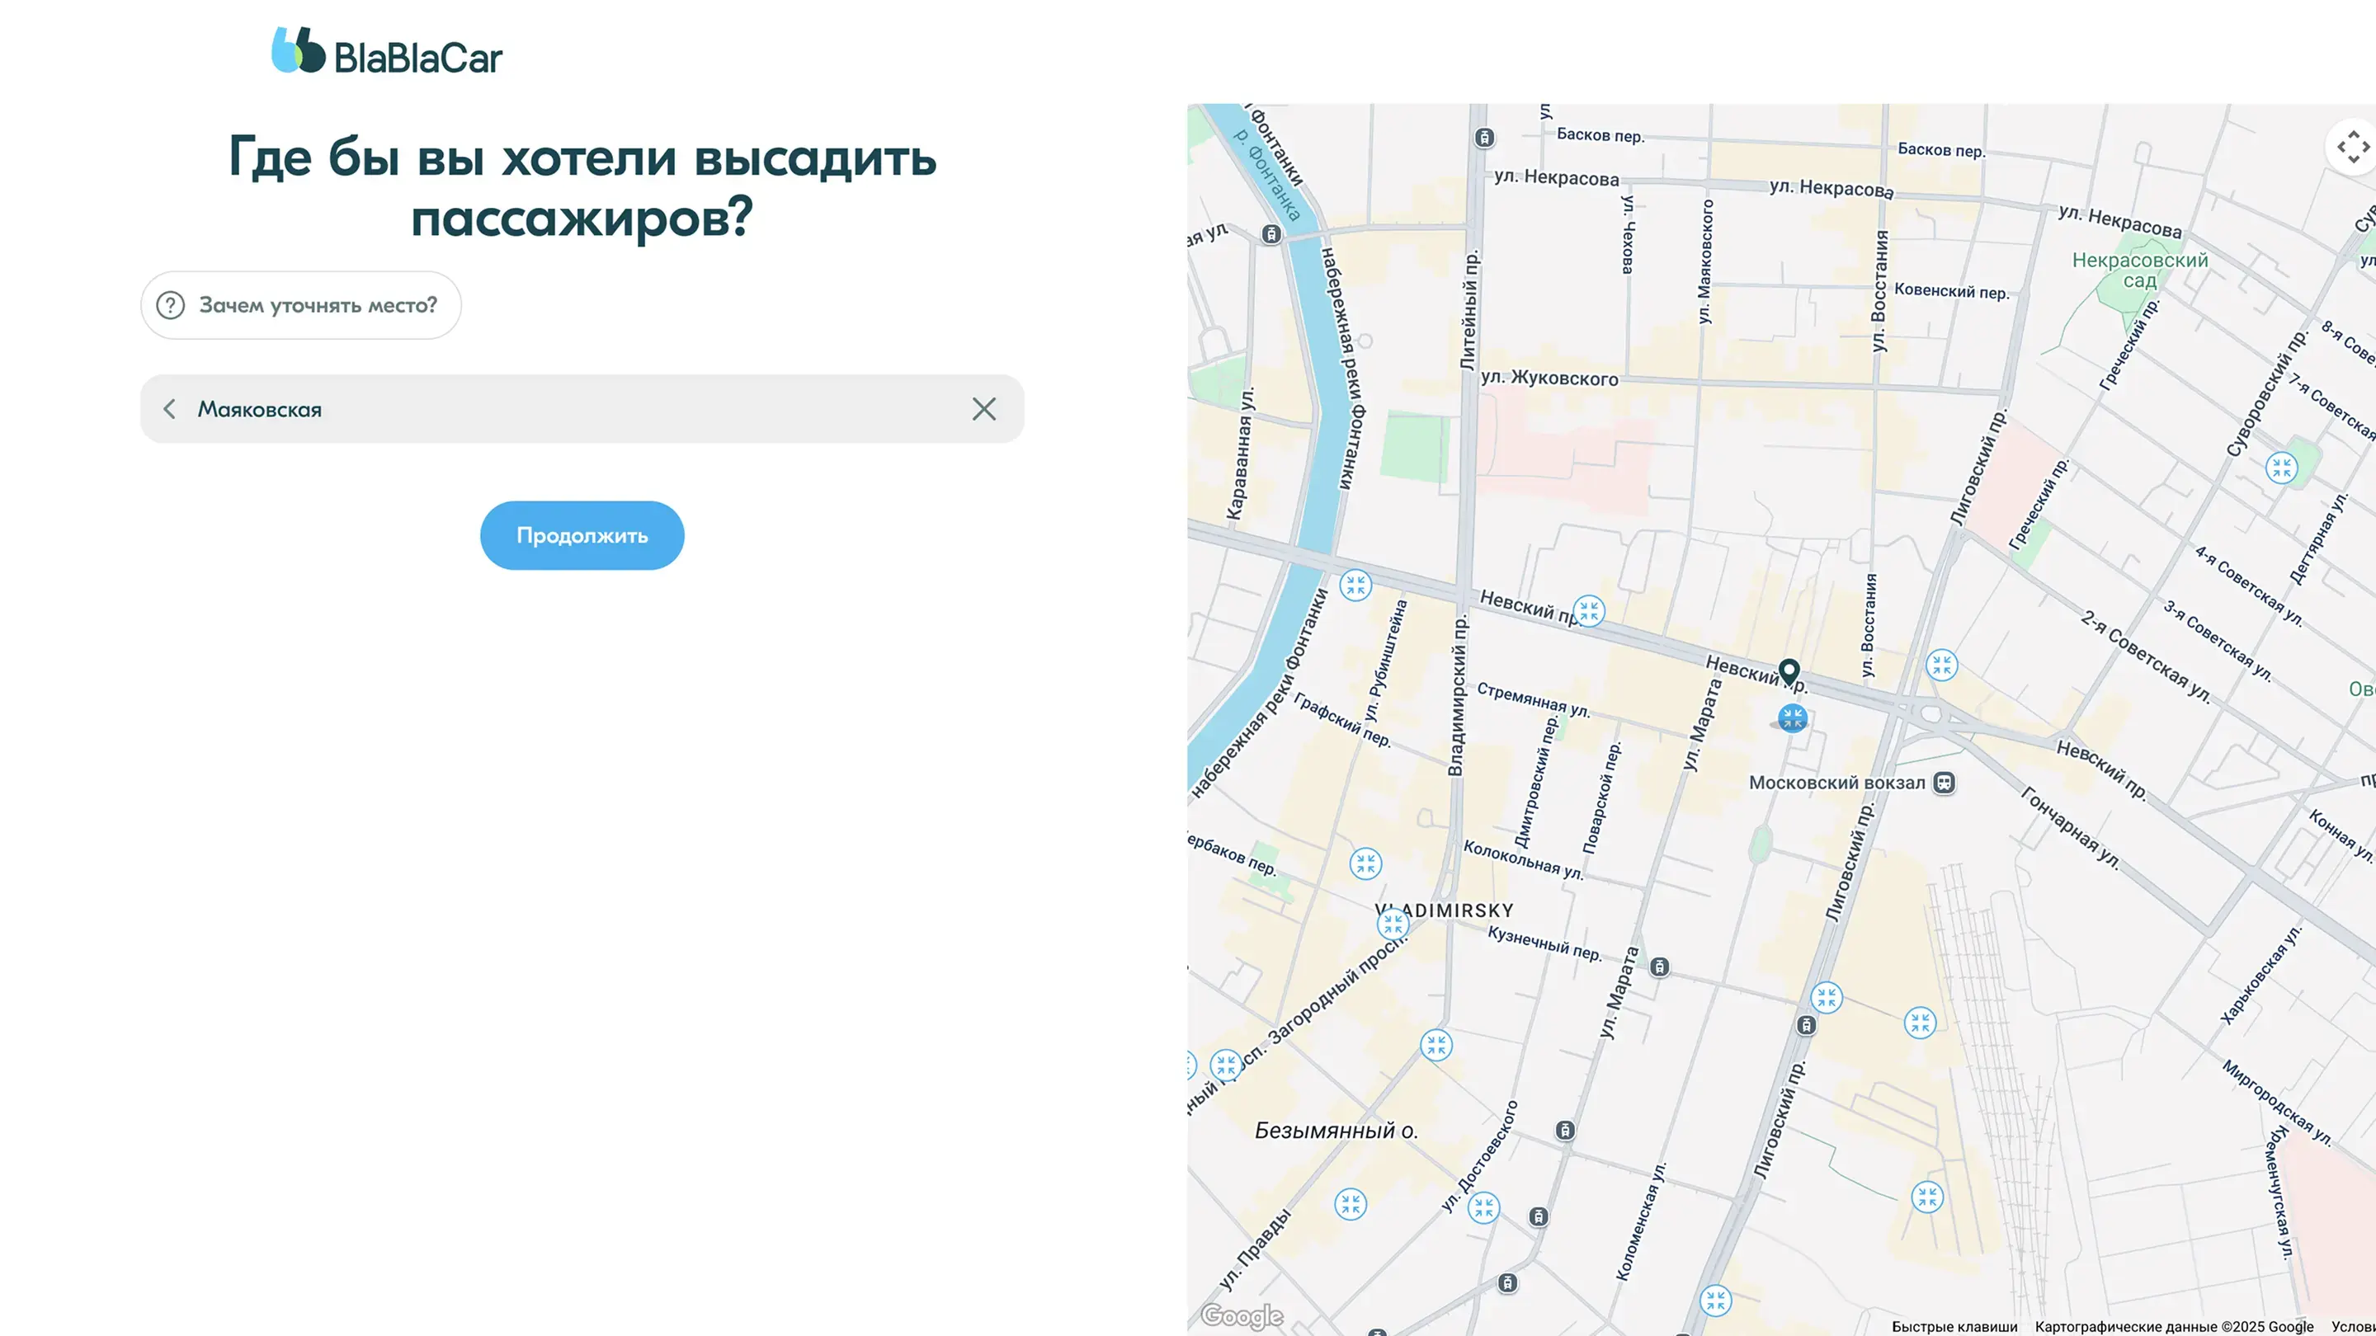The width and height of the screenshot is (2376, 1336).
Task: Open the 'Быстрые клавиши' map shortcuts link
Action: [1954, 1326]
